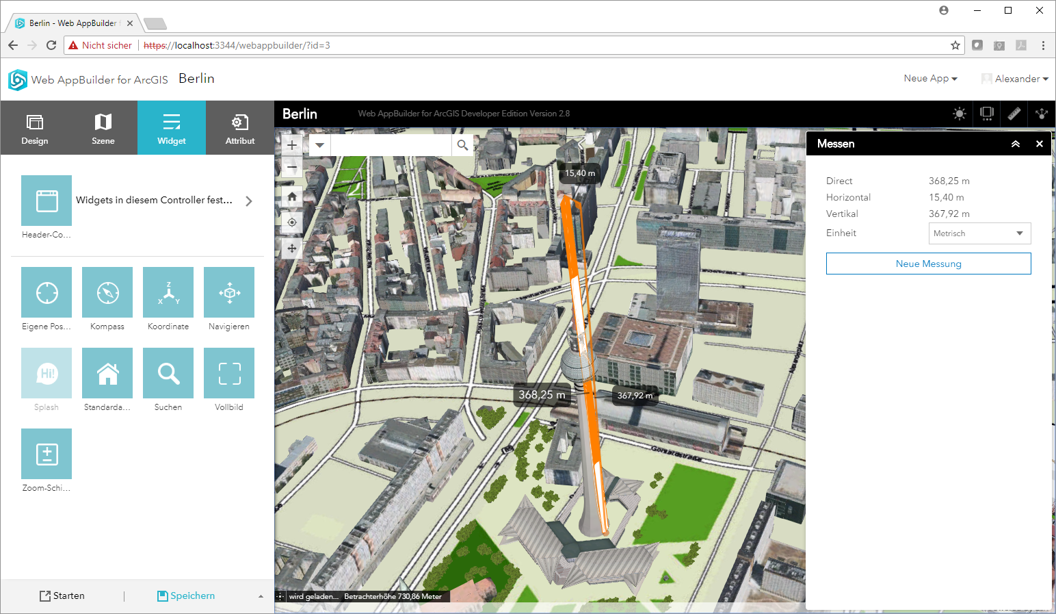1056x614 pixels.
Task: Zoom in on the map
Action: coord(292,145)
